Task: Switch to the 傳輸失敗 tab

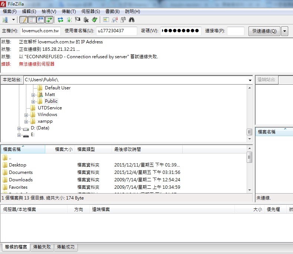Action: point(42,247)
